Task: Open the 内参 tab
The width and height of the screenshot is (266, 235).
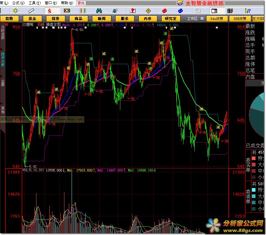Action: 148,19
